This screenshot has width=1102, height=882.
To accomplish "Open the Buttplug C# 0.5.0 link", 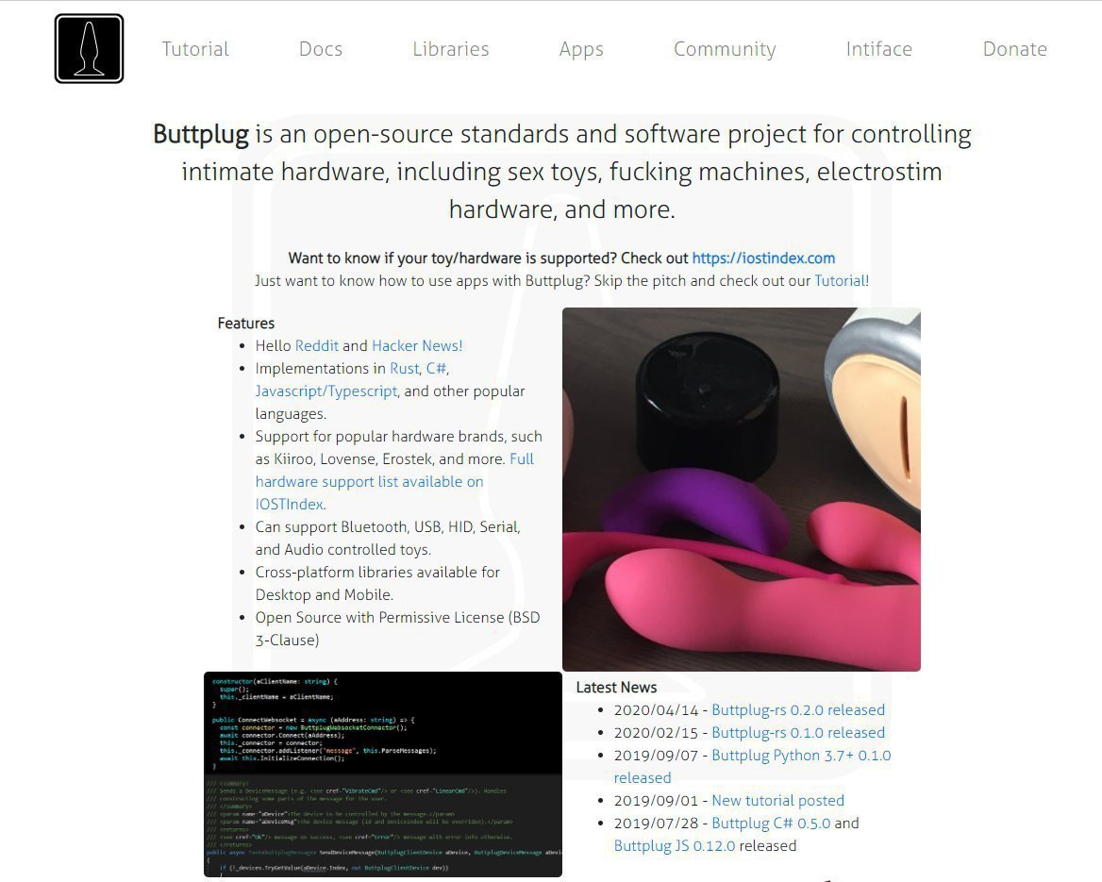I will click(x=771, y=823).
